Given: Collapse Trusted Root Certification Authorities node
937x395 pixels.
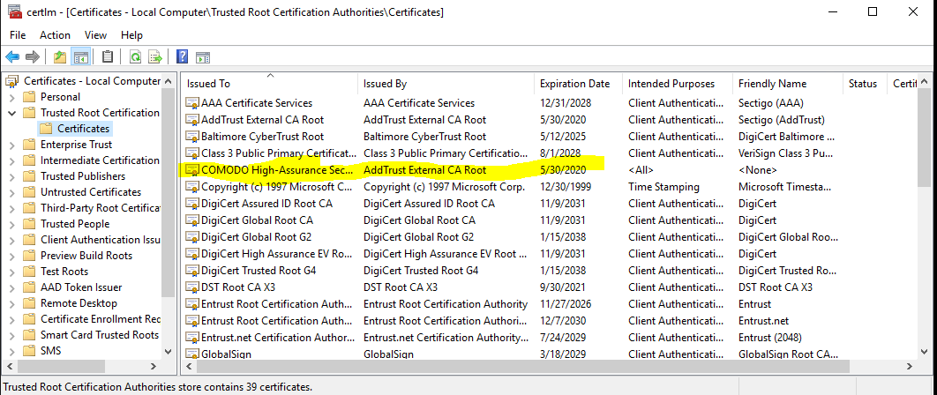Looking at the screenshot, I should [12, 113].
